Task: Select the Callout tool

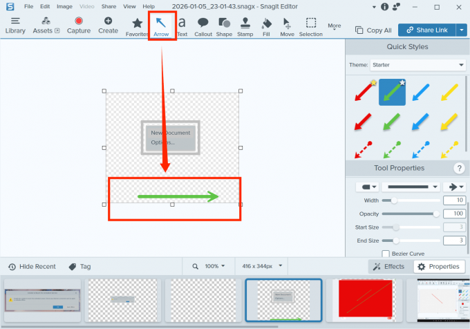Action: click(203, 26)
